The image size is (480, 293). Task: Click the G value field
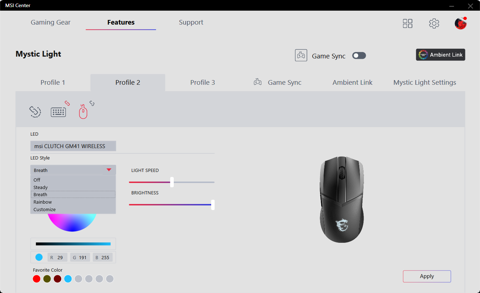tap(80, 257)
